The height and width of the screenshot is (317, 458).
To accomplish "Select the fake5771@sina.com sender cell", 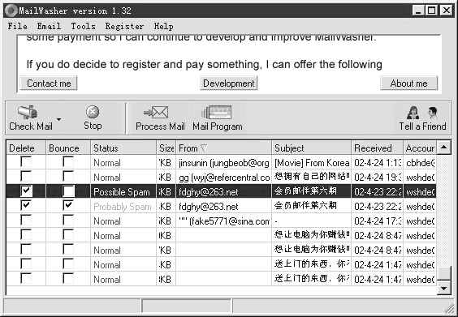I will pos(223,221).
